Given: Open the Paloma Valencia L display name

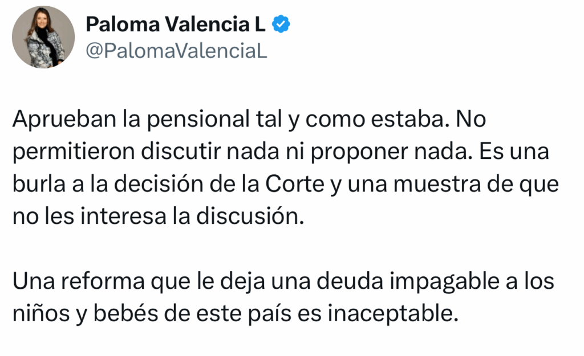Looking at the screenshot, I should click(x=176, y=24).
